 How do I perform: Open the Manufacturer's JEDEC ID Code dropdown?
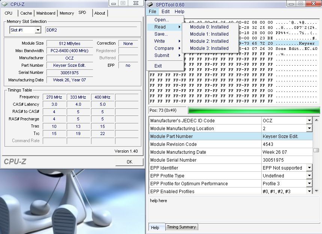pos(309,121)
